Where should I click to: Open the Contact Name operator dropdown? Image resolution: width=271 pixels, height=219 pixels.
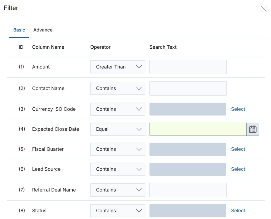[118, 88]
